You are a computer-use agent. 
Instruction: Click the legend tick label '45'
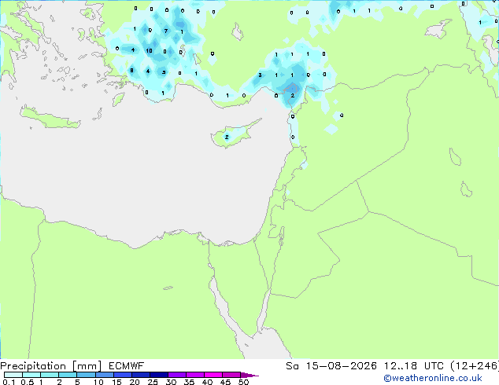click(225, 382)
